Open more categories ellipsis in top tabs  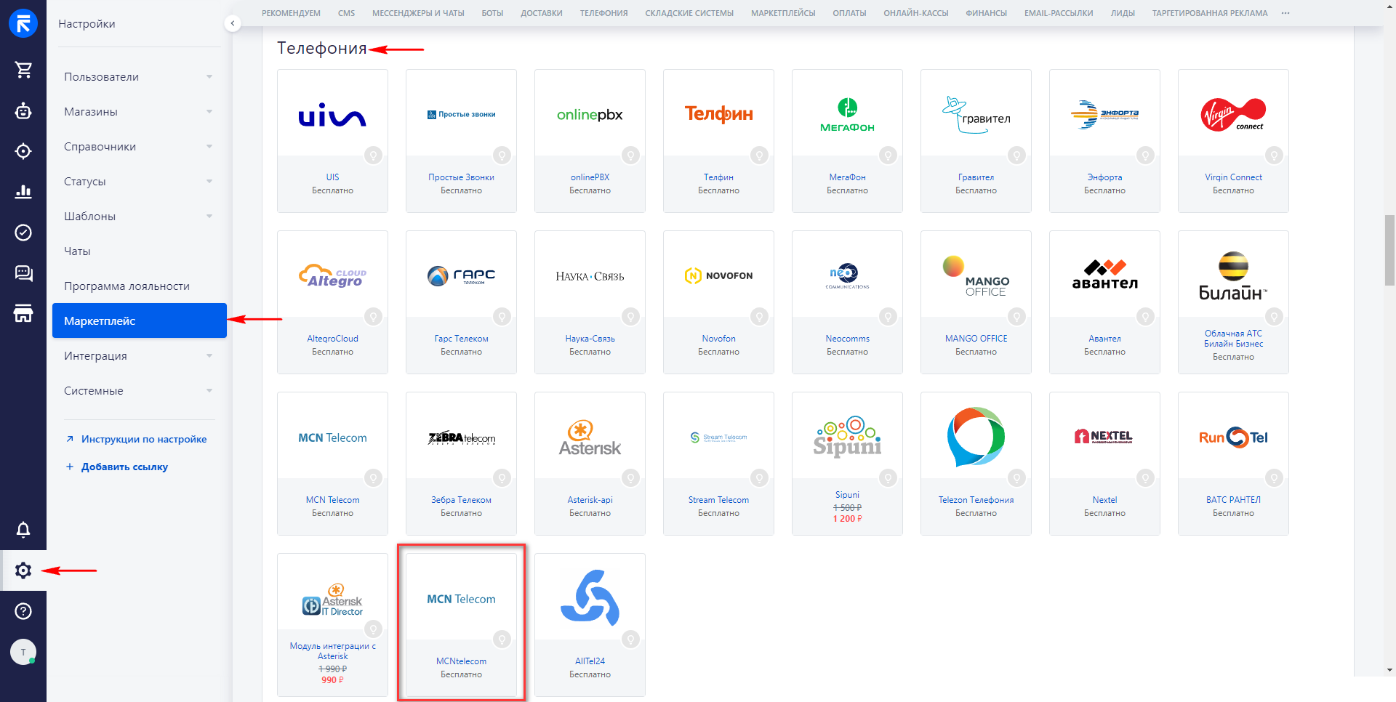tap(1285, 13)
